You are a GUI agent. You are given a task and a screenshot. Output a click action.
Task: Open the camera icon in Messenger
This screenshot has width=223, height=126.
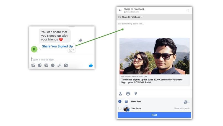click(66, 65)
